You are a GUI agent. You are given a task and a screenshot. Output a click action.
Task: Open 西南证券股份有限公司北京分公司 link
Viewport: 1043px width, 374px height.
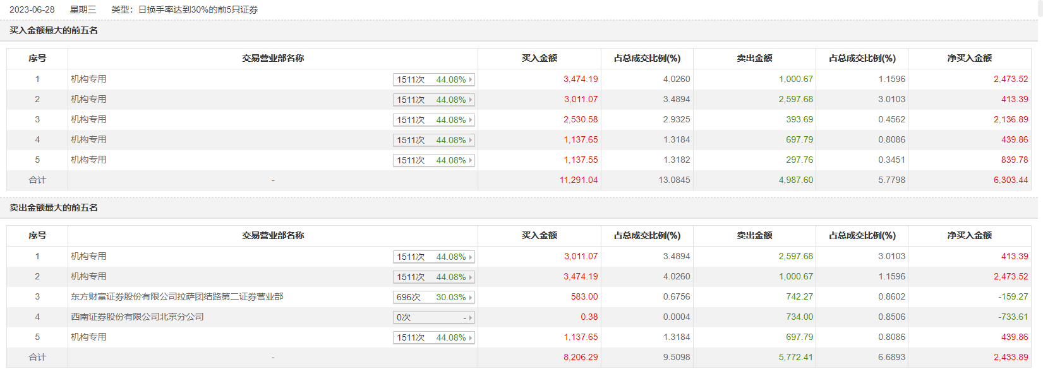tap(137, 317)
